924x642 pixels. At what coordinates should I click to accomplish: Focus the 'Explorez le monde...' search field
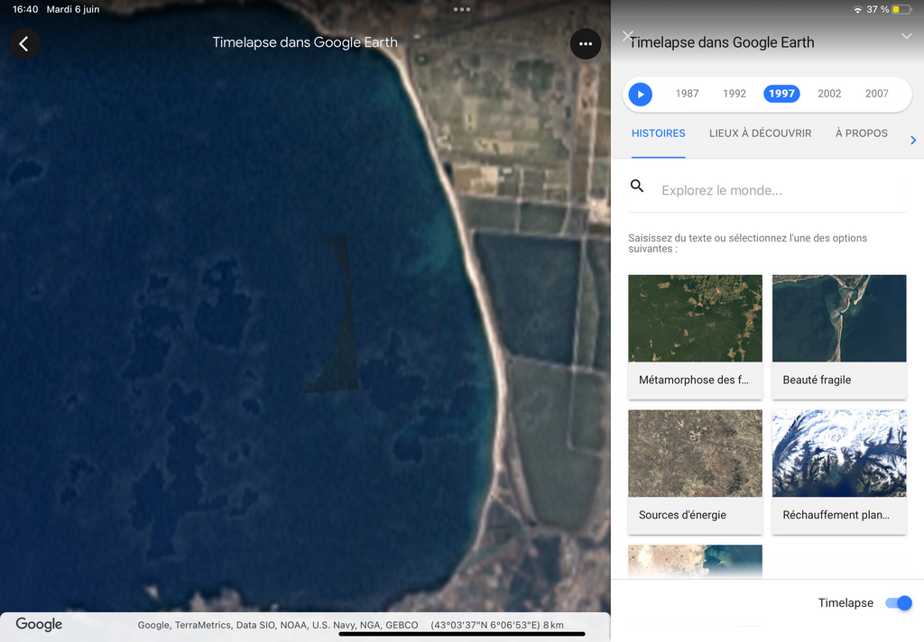pos(767,190)
